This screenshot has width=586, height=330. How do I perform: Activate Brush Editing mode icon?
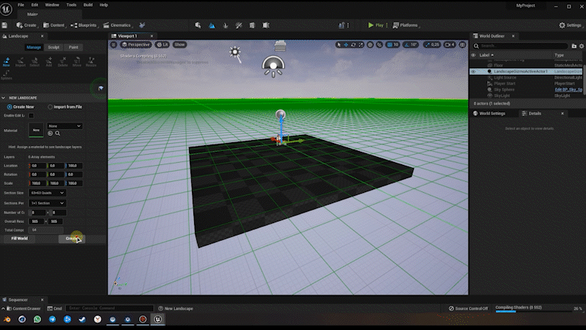(x=266, y=25)
